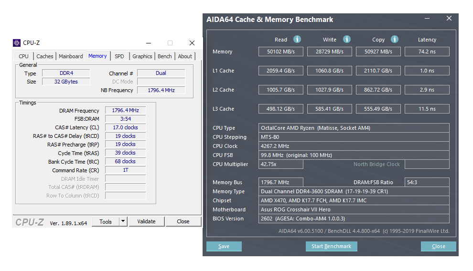
Task: Open the Graphics tab in CPU-Z
Action: [x=142, y=56]
